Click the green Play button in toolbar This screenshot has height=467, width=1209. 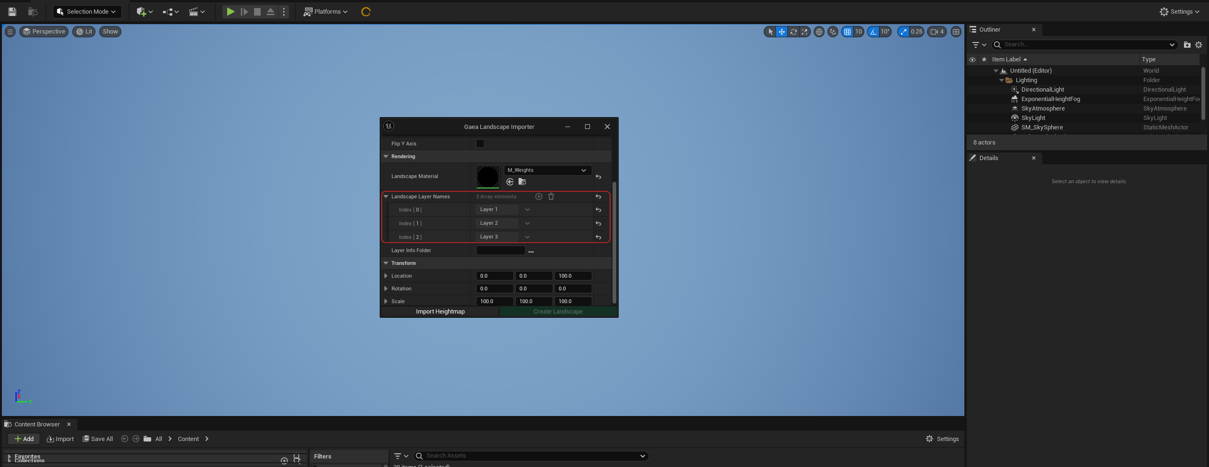pyautogui.click(x=230, y=12)
